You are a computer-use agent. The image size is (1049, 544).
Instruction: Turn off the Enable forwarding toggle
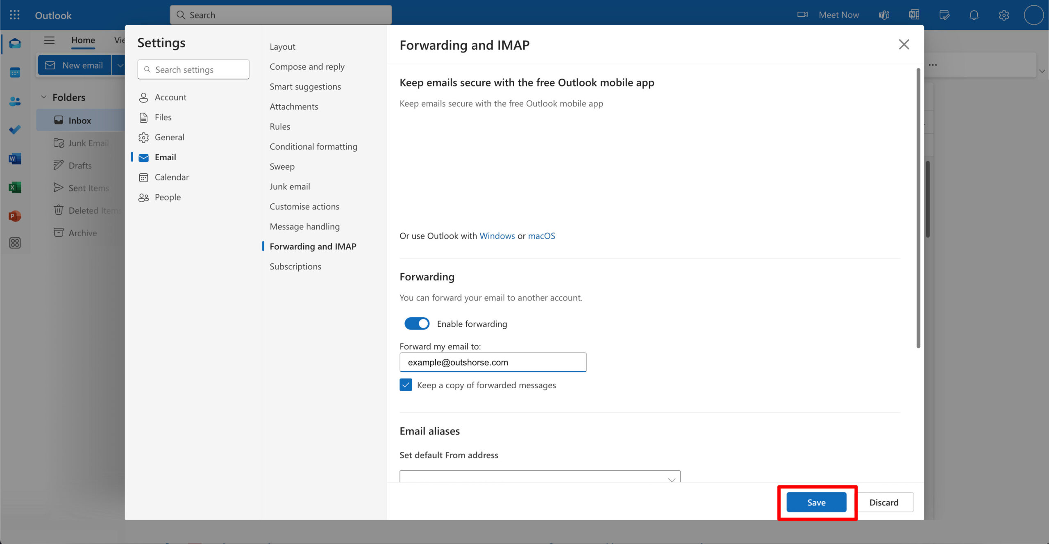(417, 324)
